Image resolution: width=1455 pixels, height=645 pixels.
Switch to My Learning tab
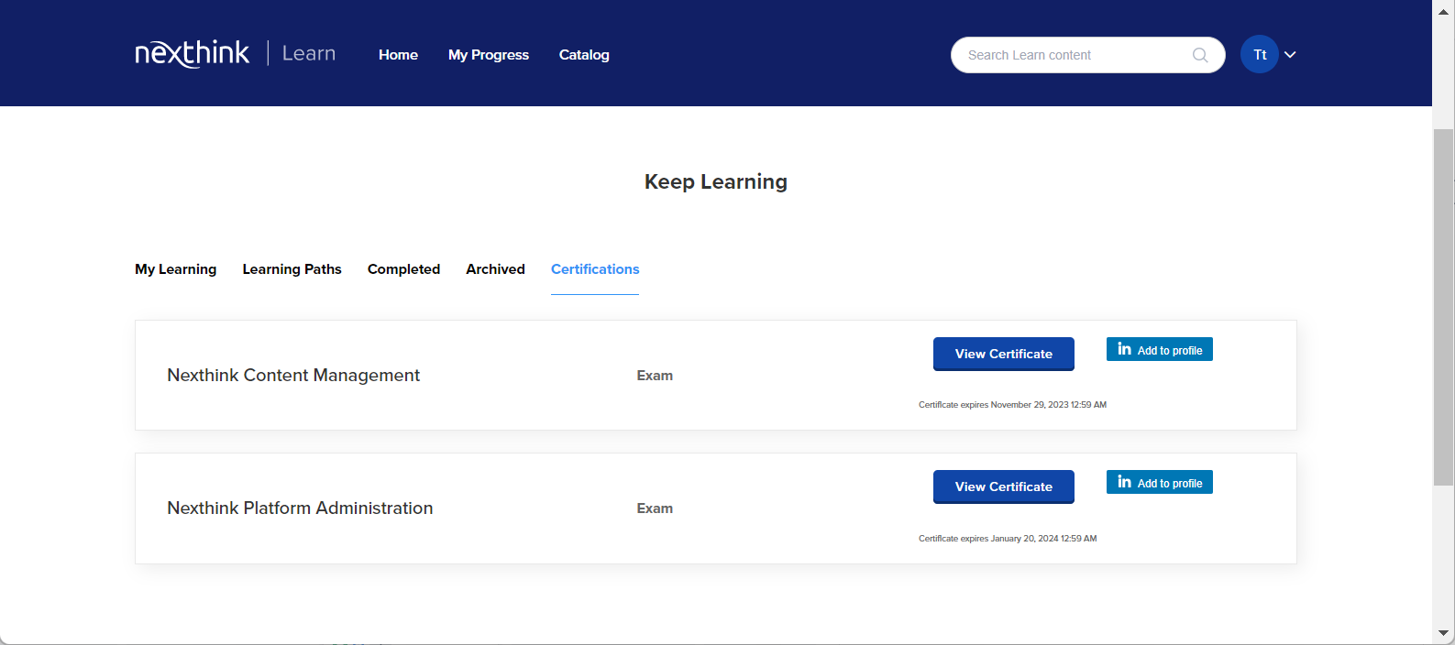[175, 269]
